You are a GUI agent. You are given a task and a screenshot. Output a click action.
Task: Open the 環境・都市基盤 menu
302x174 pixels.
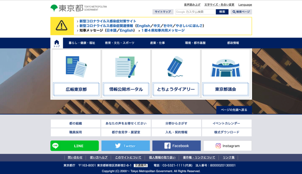pos(195,43)
